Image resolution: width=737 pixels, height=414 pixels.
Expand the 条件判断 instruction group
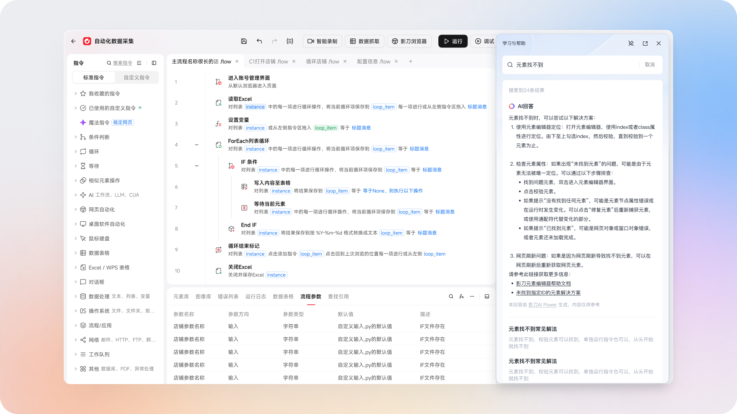coord(76,137)
